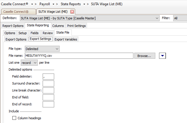Click the Field delimiter input box
The height and width of the screenshot is (123, 187).
point(48,76)
